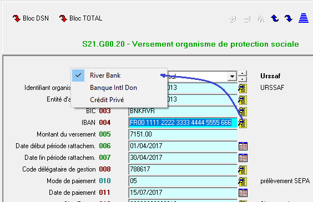Go to Bloc DSN
Screen dimensions: 313x202
(x=31, y=18)
